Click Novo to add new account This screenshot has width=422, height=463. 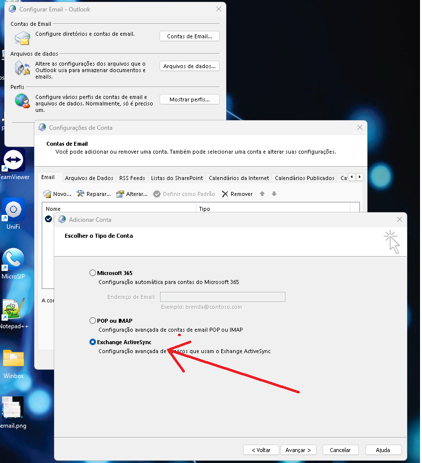point(57,194)
